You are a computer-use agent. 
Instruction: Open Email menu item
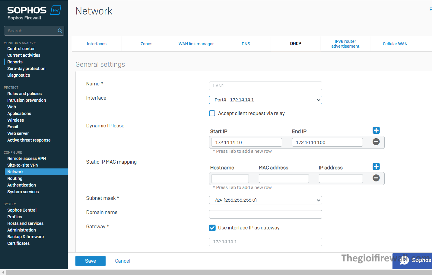(13, 127)
